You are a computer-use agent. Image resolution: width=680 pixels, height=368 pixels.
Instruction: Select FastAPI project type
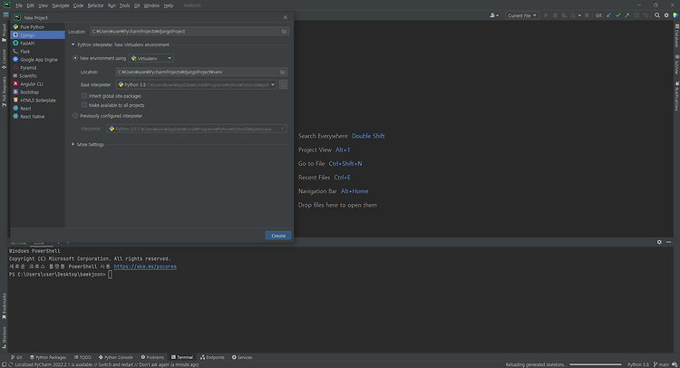point(37,44)
